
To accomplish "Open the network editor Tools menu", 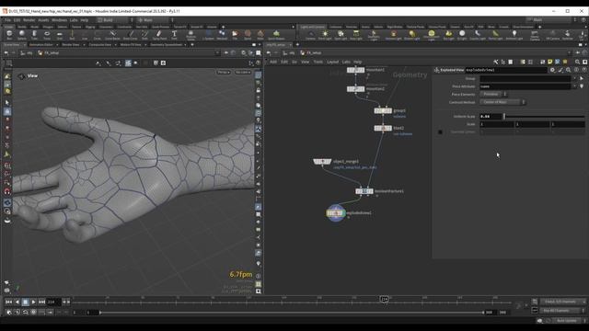I will point(318,62).
